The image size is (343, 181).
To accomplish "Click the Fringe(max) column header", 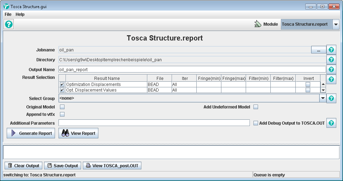I will pyautogui.click(x=234, y=78).
